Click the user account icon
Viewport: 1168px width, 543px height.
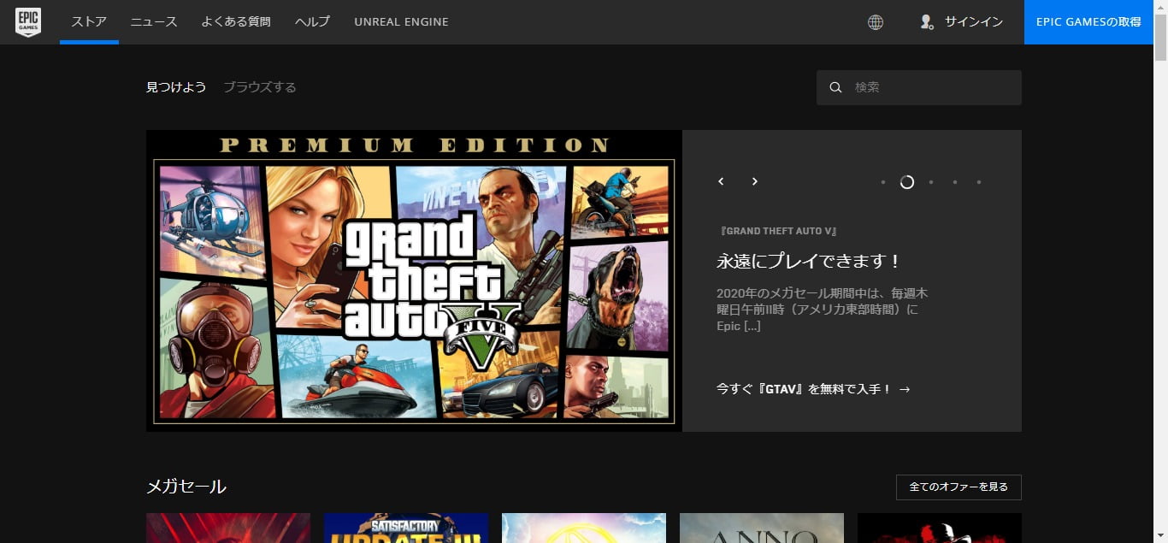tap(927, 22)
